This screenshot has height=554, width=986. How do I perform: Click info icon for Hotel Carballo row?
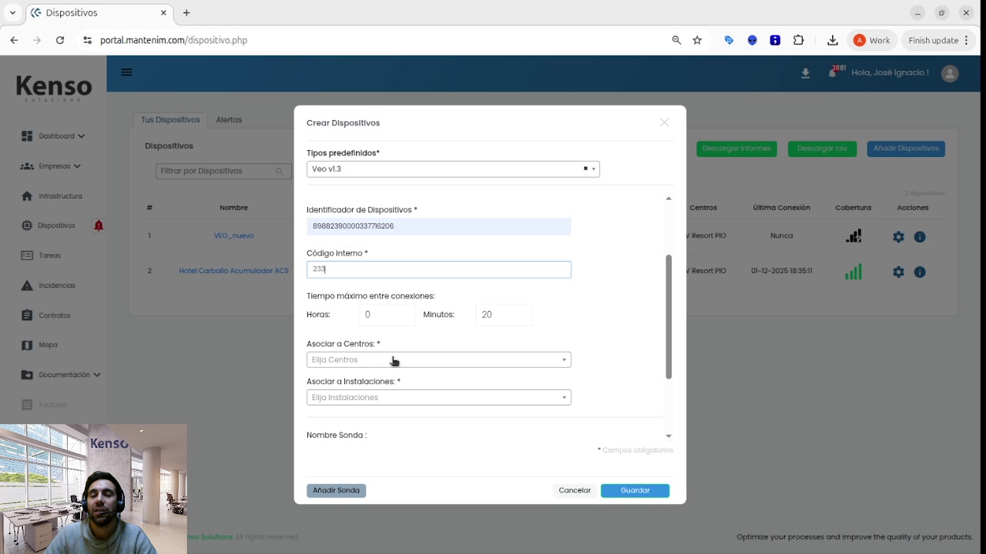[920, 272]
